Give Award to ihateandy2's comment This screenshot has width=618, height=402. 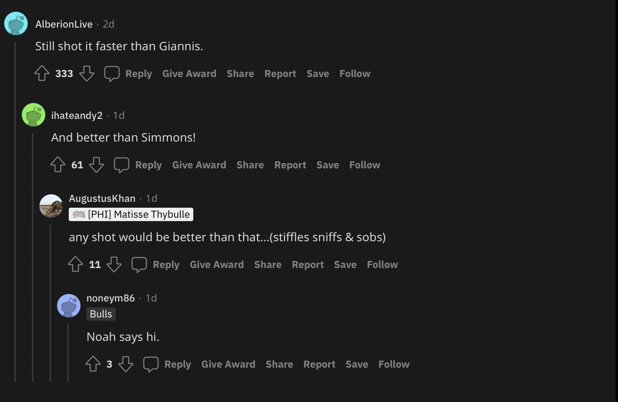(199, 165)
